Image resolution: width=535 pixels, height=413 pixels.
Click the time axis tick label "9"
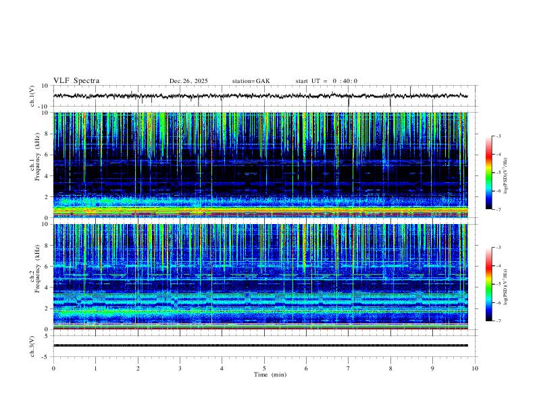coord(432,368)
